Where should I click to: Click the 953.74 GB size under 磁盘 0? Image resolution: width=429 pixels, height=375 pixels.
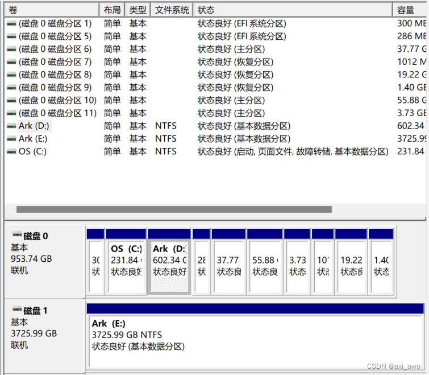tap(31, 259)
